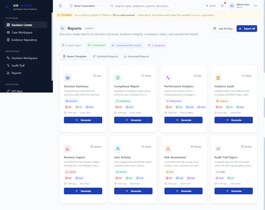This screenshot has width=265, height=210.
Task: Generate the Performance Analytics report
Action: 184,120
